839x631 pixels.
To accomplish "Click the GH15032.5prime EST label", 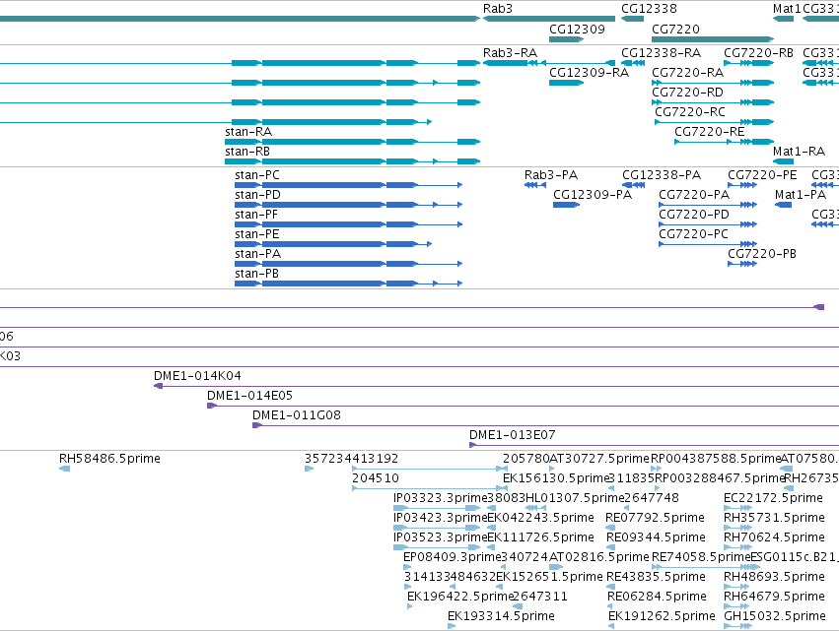I will coord(775,616).
